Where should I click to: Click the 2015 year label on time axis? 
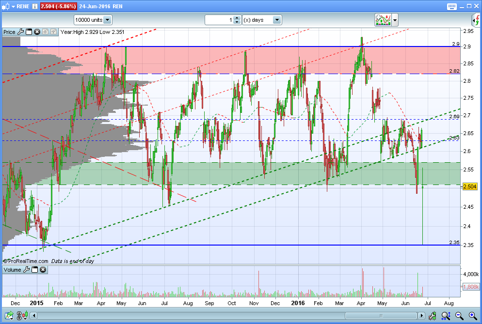tap(36, 303)
